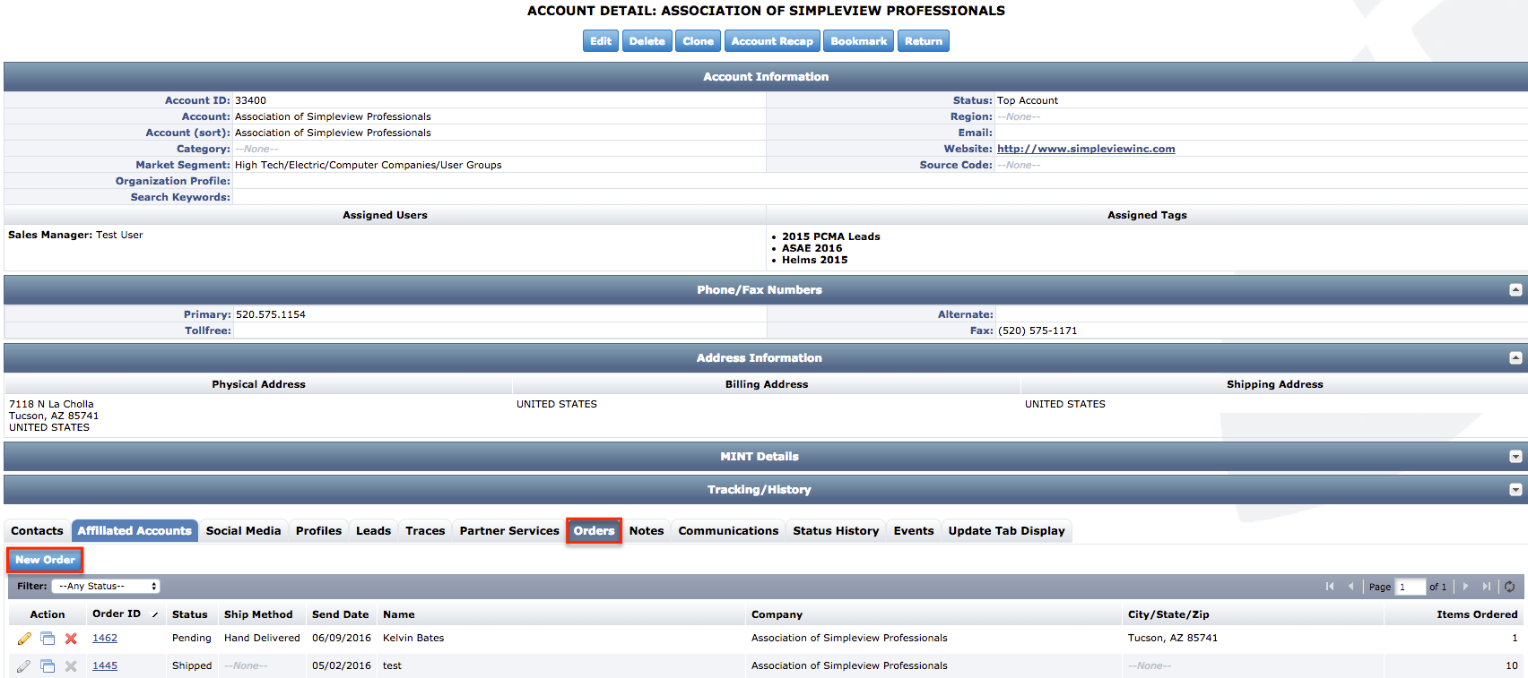Switch to the Traces tab
The width and height of the screenshot is (1528, 678).
pos(425,531)
